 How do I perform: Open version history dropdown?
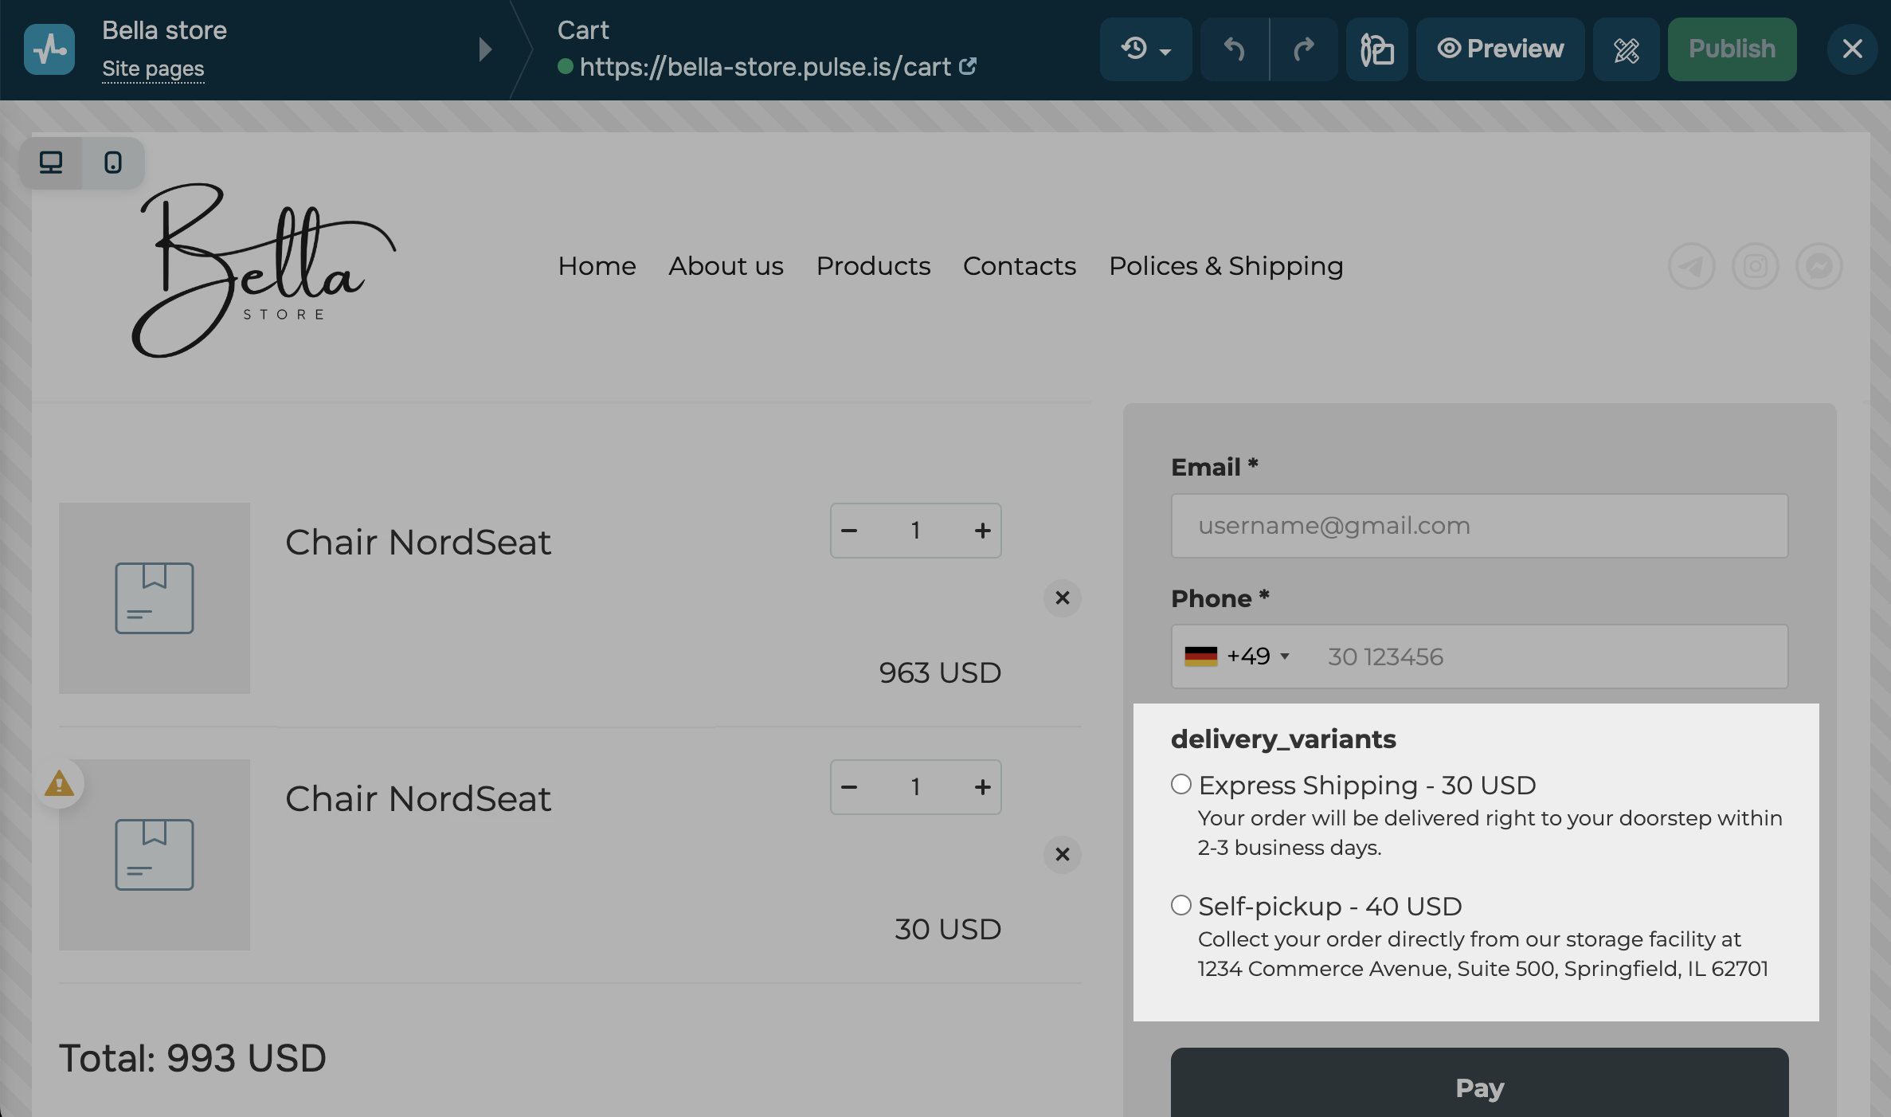click(x=1145, y=49)
